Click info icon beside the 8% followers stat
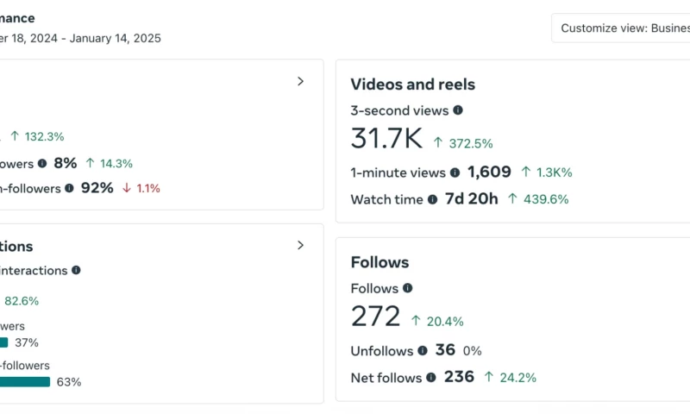 (41, 163)
